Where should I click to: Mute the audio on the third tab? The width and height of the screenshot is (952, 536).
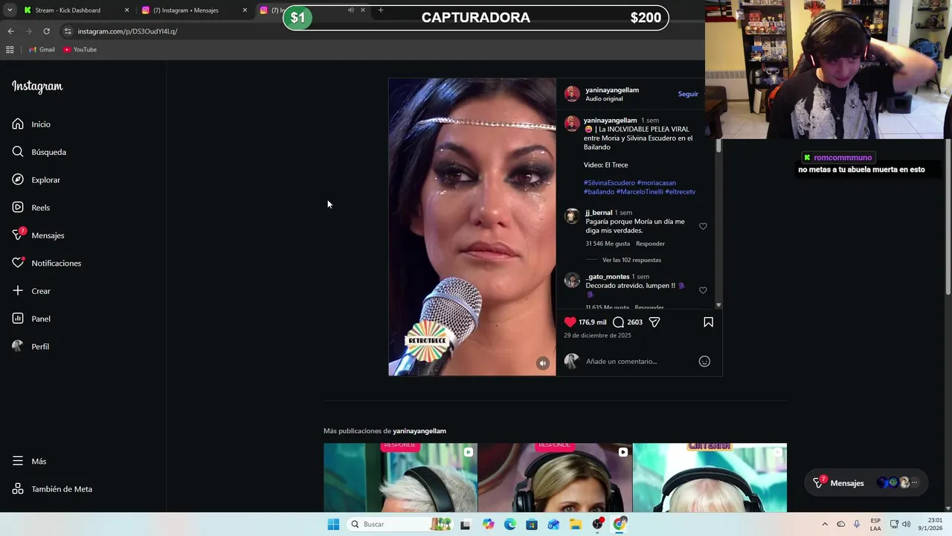coord(351,10)
